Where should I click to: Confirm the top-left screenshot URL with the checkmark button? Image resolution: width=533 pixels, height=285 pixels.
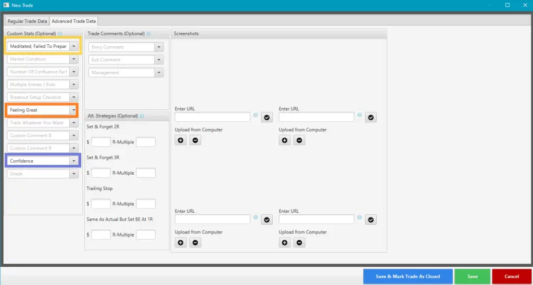click(x=266, y=118)
